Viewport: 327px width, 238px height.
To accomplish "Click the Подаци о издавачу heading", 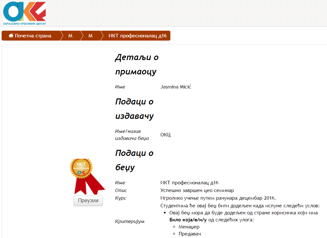I will coord(134,109).
